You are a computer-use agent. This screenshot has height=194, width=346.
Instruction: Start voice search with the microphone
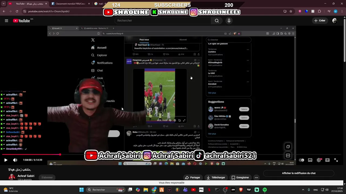pyautogui.click(x=229, y=21)
